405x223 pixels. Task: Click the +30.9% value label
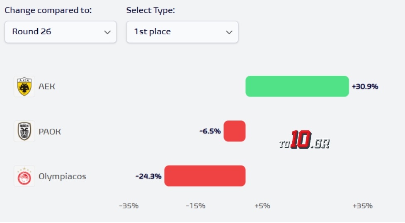click(365, 87)
